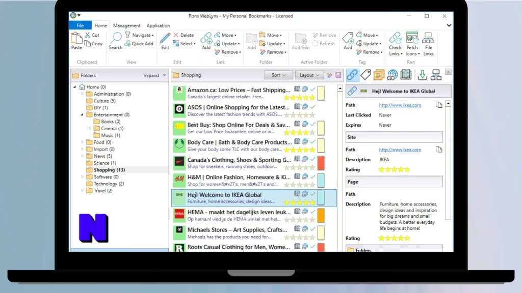Click the book icon on Amazon.ca row
Viewport: 522px width, 293px height.
pos(297,89)
